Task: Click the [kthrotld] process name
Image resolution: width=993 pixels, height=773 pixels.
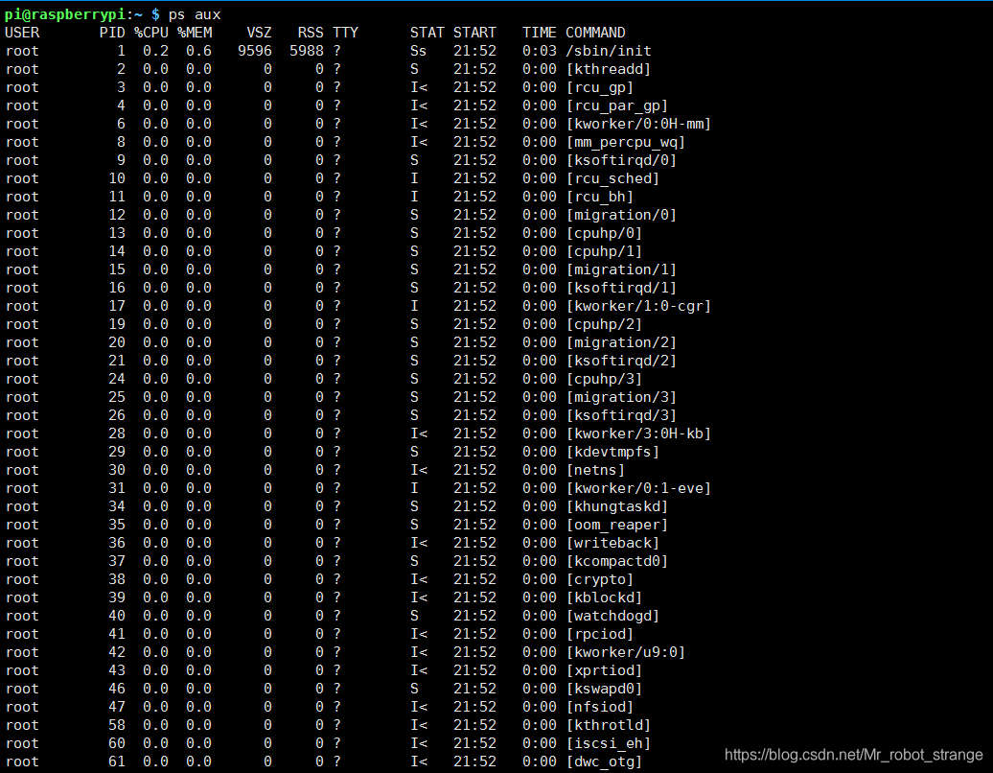Action: pos(609,725)
